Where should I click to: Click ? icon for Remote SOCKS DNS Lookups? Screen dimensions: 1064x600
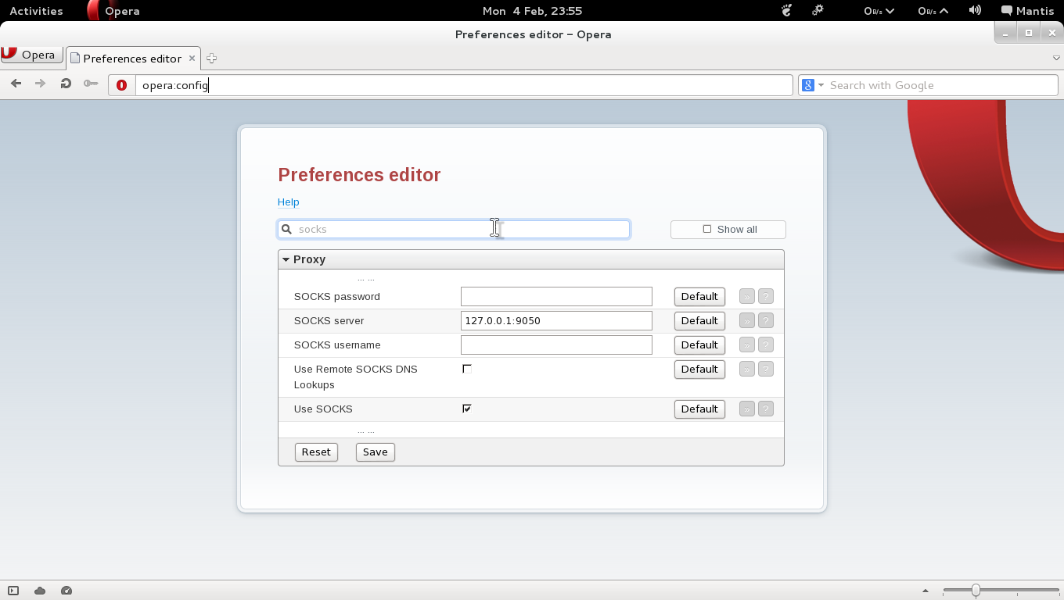click(x=766, y=370)
